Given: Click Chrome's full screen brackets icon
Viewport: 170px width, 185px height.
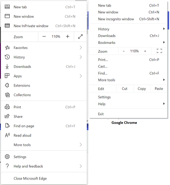Looking at the screenshot, I should tap(159, 51).
